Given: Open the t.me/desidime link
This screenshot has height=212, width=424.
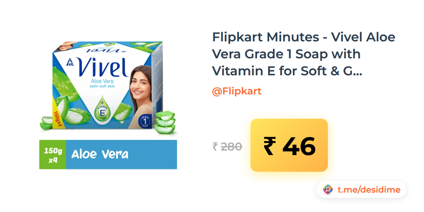Looking at the screenshot, I should click(369, 190).
